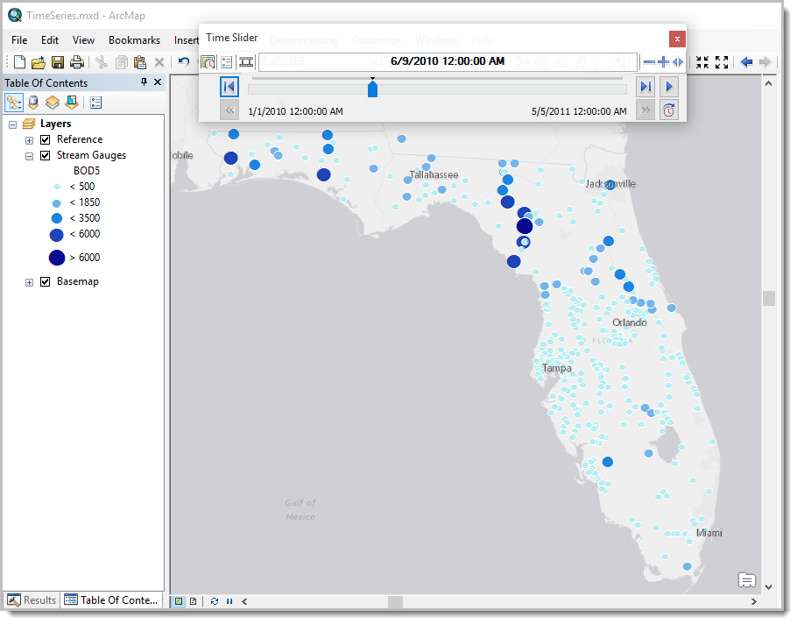Refresh the map view
The height and width of the screenshot is (624, 797).
(x=215, y=601)
